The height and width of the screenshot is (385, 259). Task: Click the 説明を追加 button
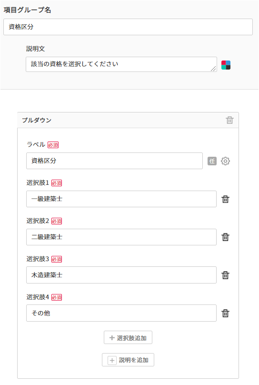pos(128,360)
